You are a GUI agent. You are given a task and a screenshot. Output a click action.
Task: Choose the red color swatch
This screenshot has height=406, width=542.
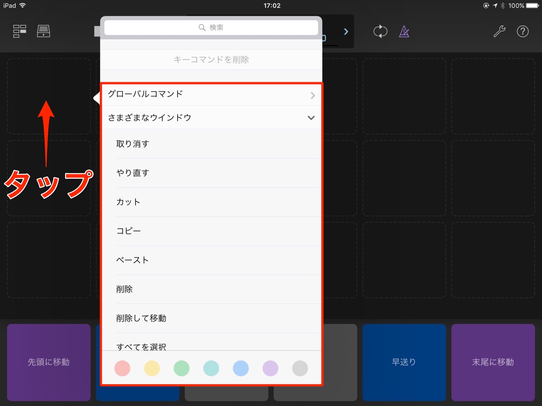[122, 368]
